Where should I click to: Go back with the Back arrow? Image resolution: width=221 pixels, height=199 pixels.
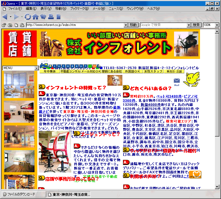tap(5, 17)
